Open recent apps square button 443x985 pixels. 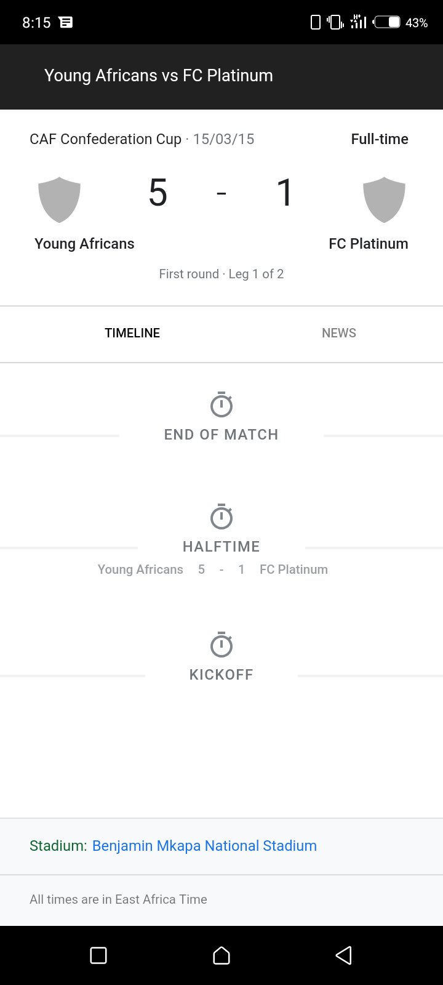[98, 955]
